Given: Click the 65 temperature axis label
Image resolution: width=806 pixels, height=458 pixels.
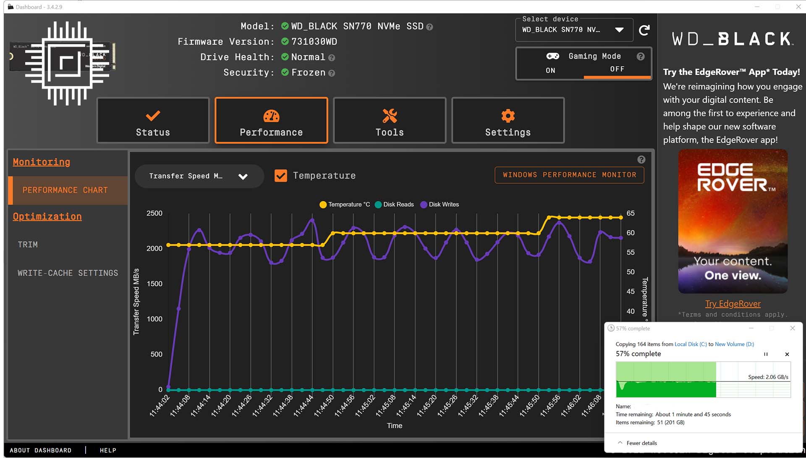Looking at the screenshot, I should pyautogui.click(x=631, y=213).
